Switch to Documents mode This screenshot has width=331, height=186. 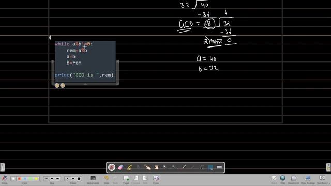point(293,180)
